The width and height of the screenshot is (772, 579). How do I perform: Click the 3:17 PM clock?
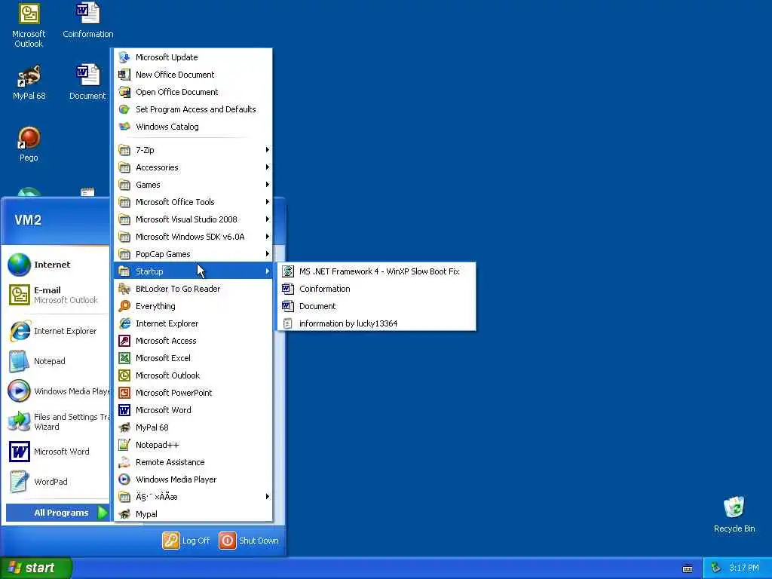pos(744,568)
